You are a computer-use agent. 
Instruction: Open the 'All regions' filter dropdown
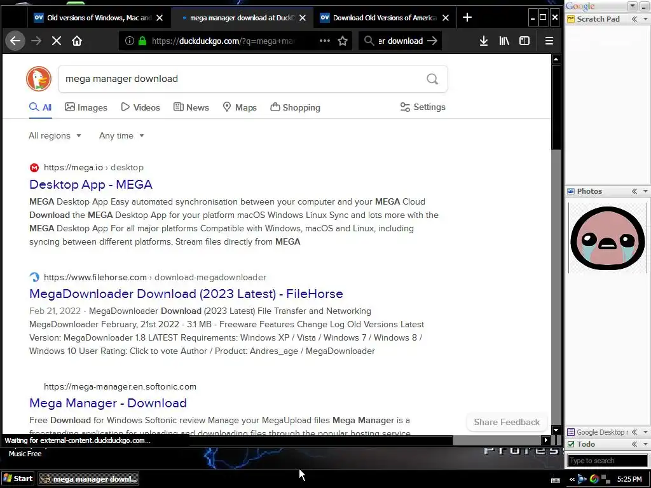[55, 136]
